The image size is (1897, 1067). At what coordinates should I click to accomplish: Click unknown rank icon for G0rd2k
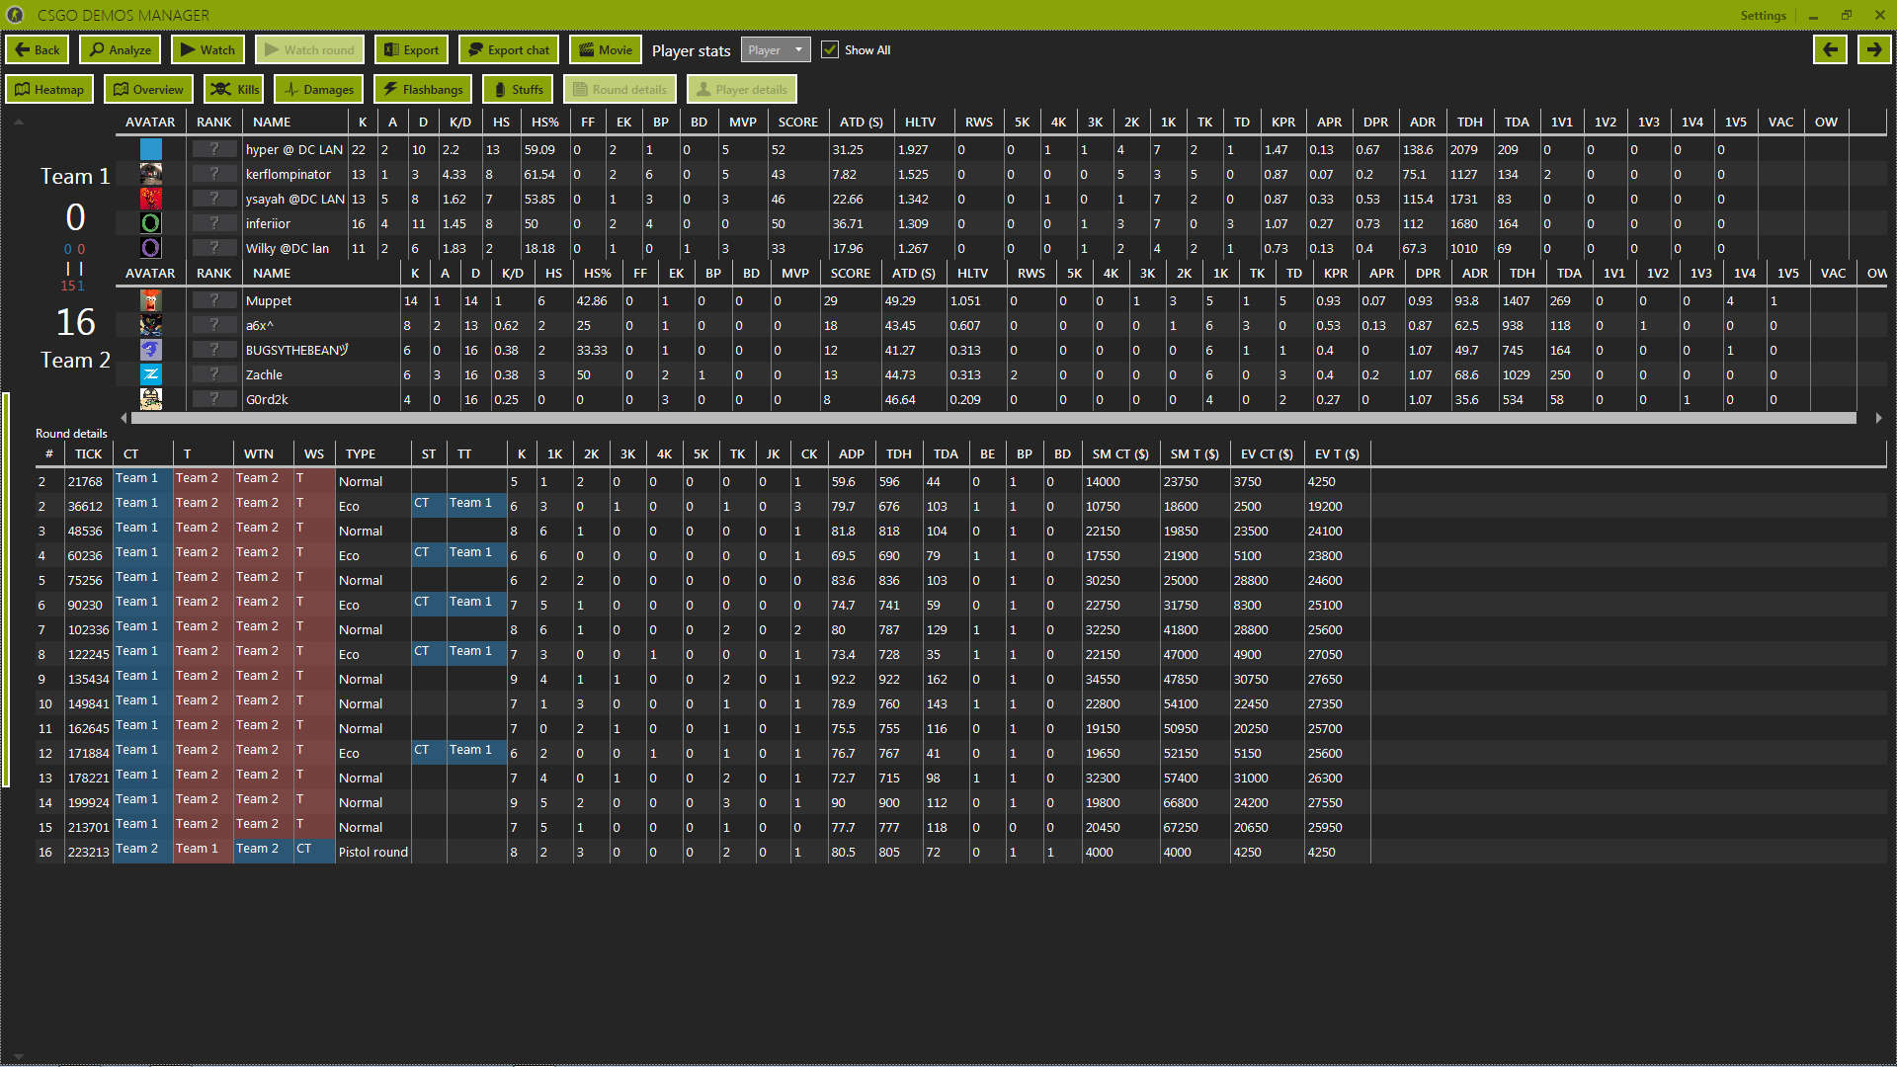pos(213,398)
